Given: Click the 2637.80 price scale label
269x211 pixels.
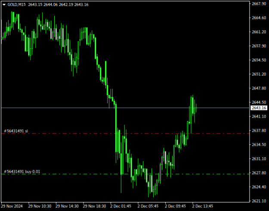Looking at the screenshot, I should pos(259,130).
